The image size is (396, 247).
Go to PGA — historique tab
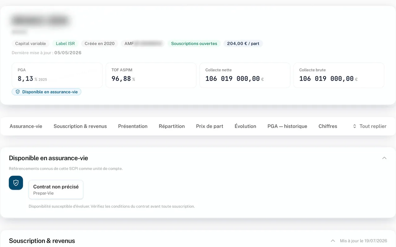[287, 126]
